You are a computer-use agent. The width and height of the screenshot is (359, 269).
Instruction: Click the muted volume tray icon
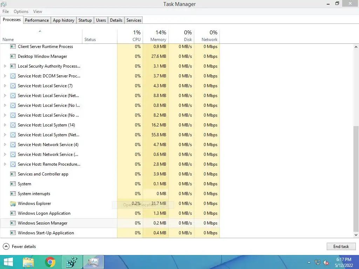326,262
